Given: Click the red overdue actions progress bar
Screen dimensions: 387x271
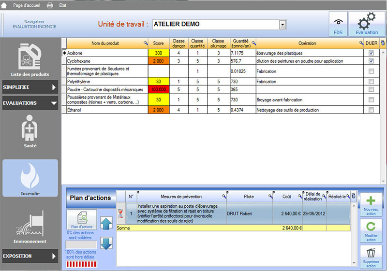Looking at the screenshot, I should point(81,264).
